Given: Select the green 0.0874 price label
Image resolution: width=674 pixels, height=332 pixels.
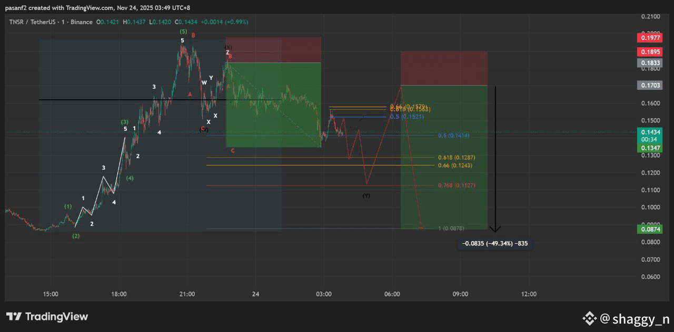Looking at the screenshot, I should pos(650,229).
